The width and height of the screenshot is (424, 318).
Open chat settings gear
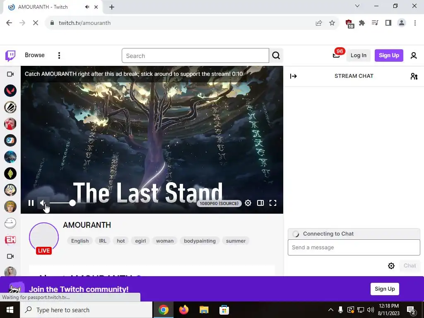tap(391, 266)
